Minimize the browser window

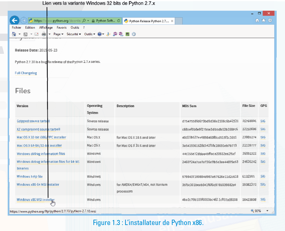(x=252, y=13)
